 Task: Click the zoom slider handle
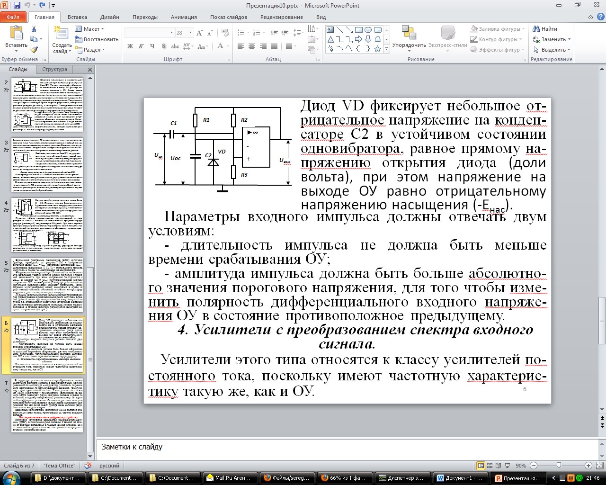559,466
